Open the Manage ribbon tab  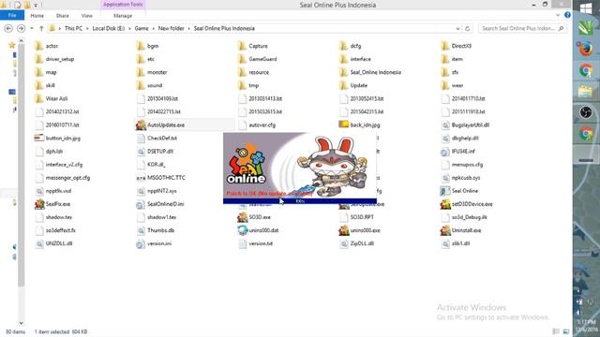click(x=123, y=16)
